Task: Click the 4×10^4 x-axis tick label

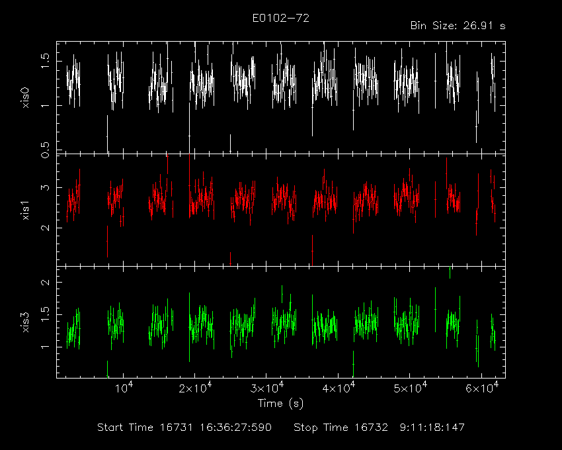Action: 339,388
